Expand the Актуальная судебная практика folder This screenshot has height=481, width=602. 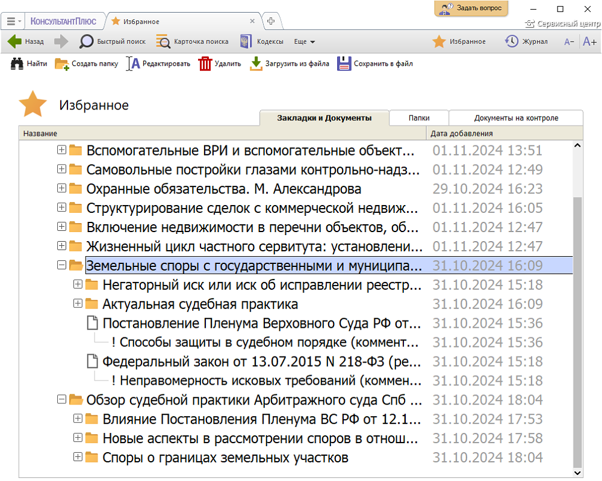pos(77,304)
